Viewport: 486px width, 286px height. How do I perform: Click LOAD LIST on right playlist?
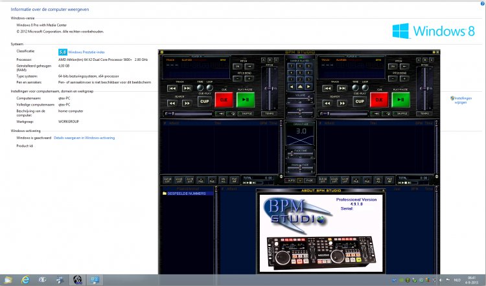[334, 180]
